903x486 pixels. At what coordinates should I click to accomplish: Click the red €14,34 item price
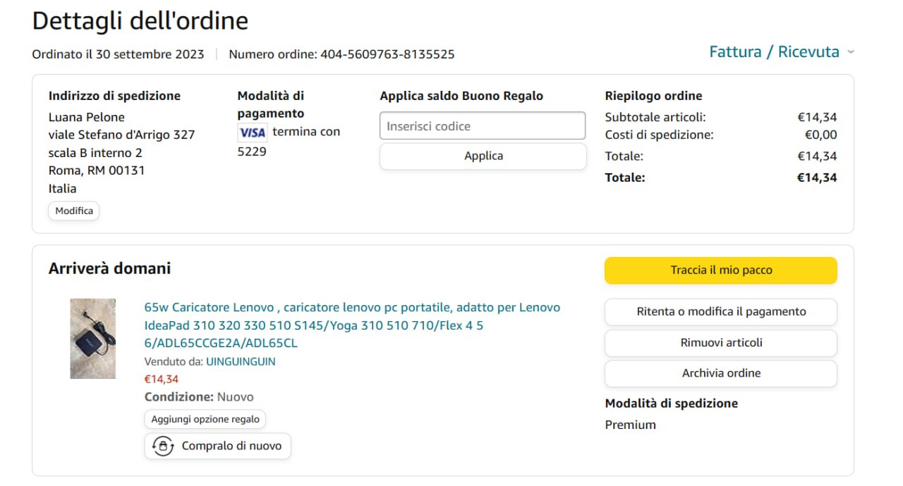click(162, 379)
